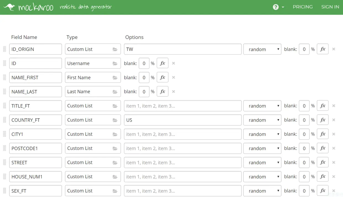The height and width of the screenshot is (197, 343).
Task: Click the Mockaroo kangaroo logo
Action: click(x=9, y=7)
